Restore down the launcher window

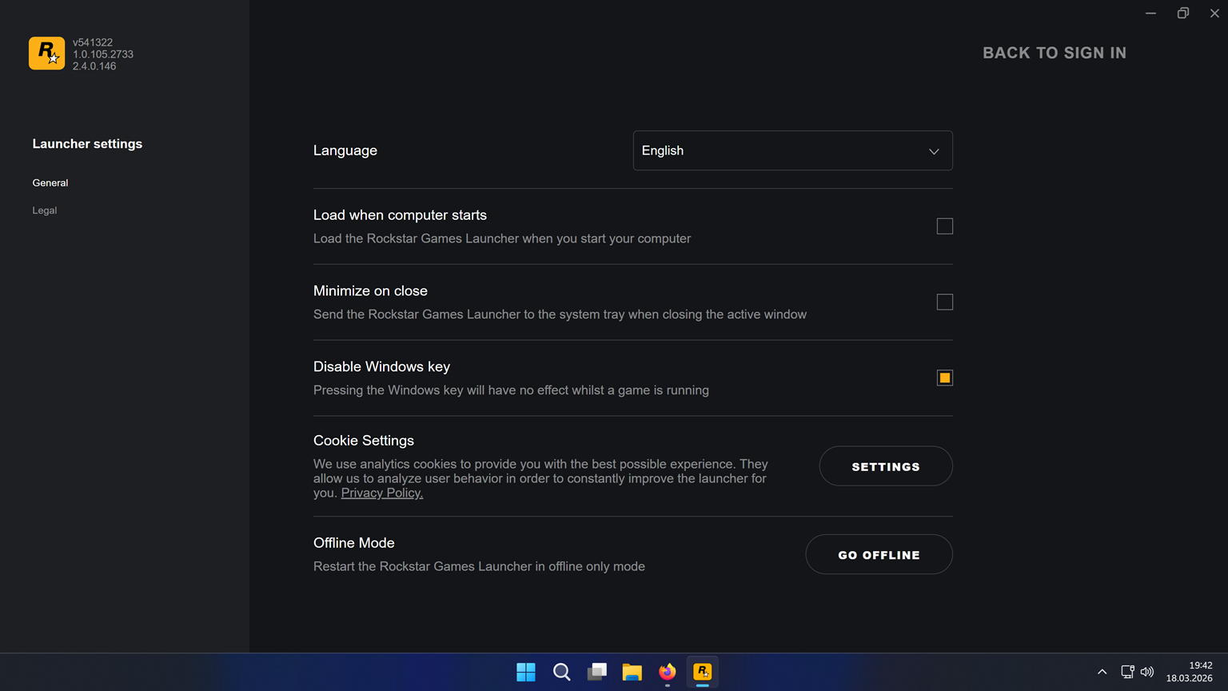click(1183, 13)
